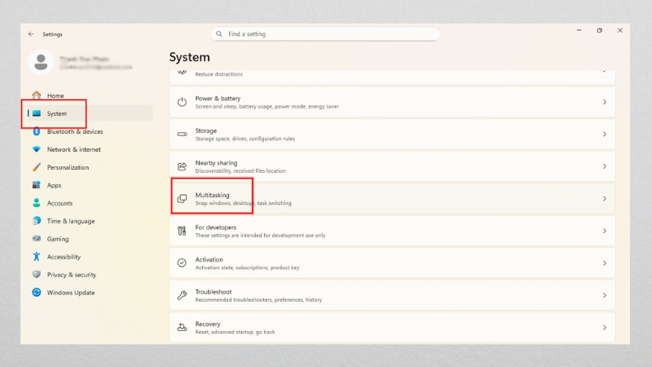Click the Time & language globe icon
Image resolution: width=652 pixels, height=367 pixels.
click(x=37, y=220)
